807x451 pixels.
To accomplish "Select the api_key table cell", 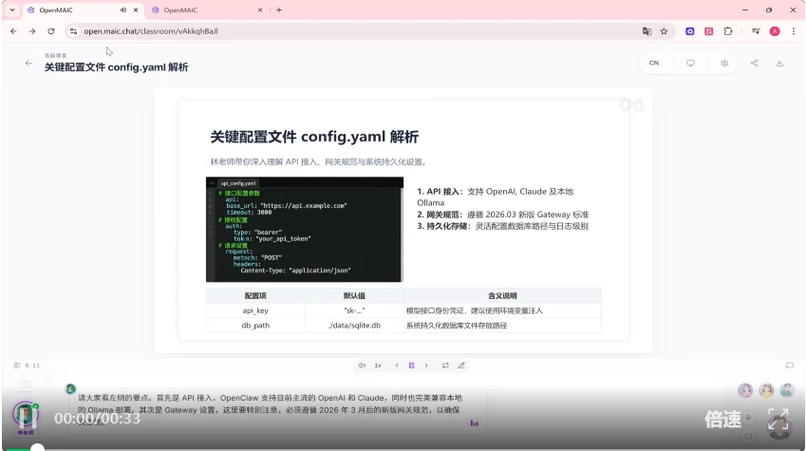I will tap(255, 310).
